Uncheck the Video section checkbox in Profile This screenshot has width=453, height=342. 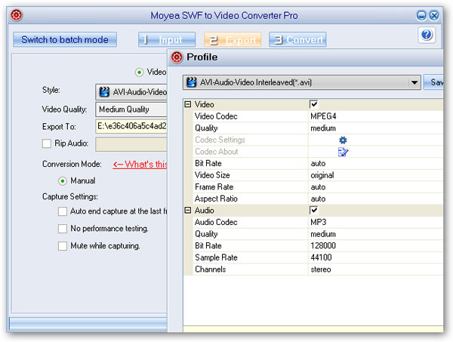coord(314,104)
